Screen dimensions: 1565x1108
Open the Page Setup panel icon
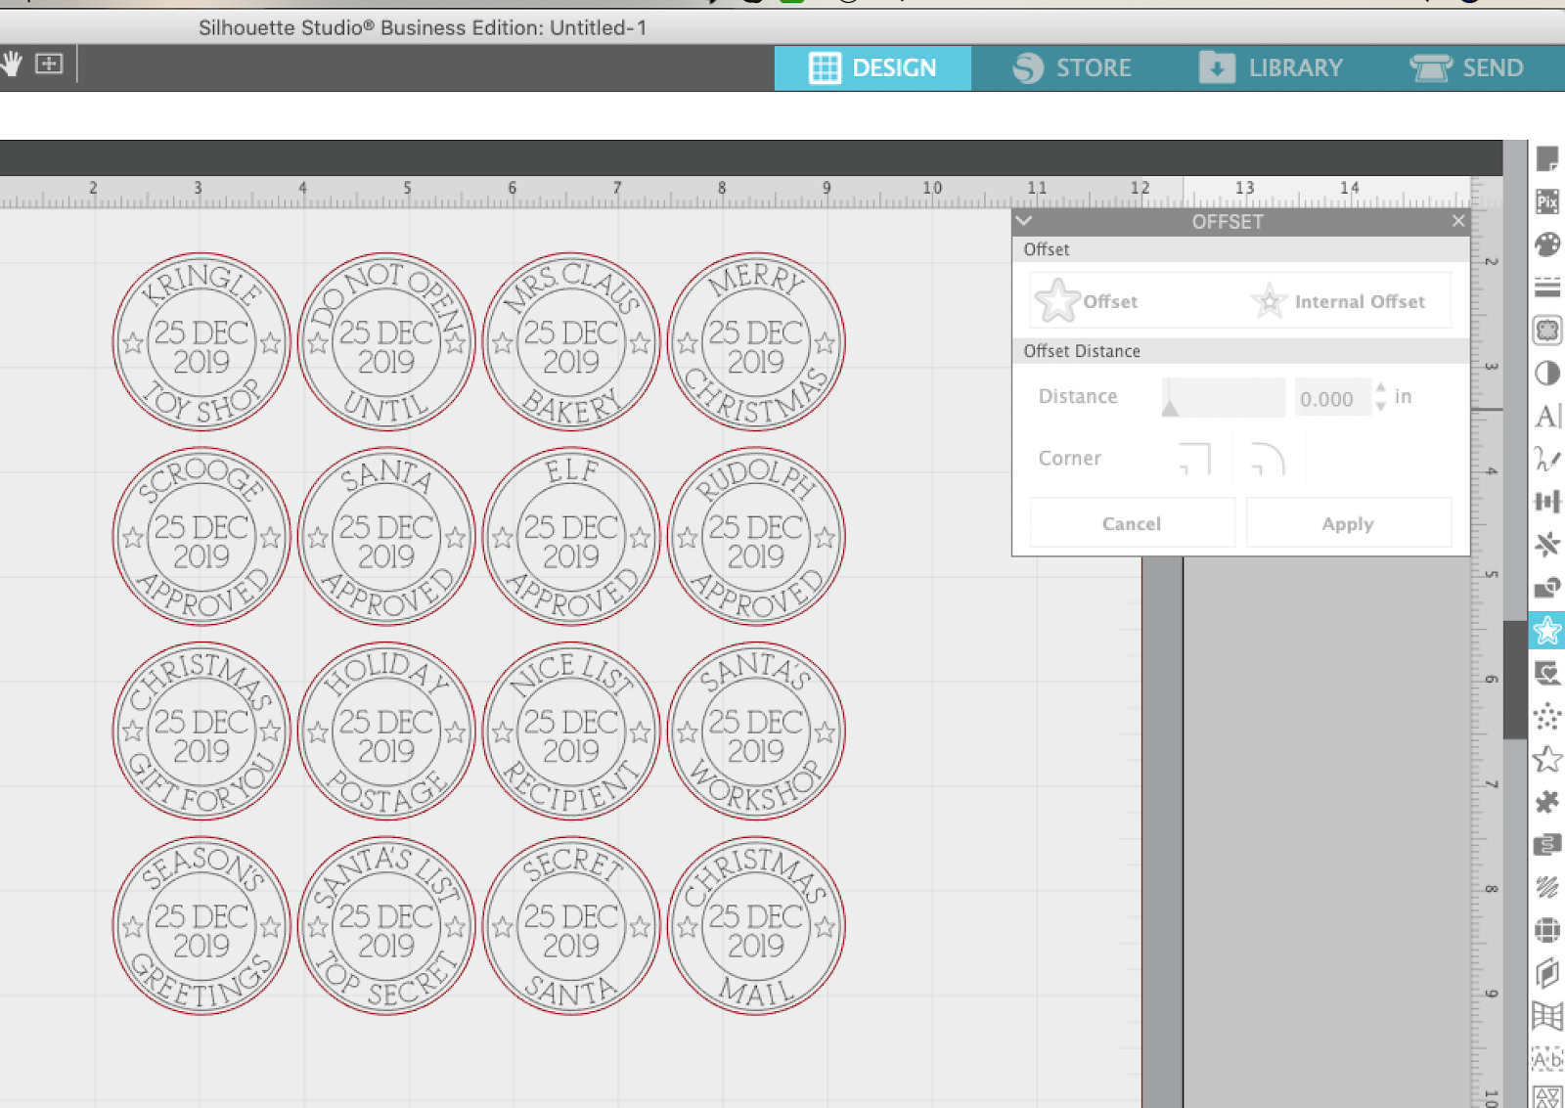pos(1547,158)
